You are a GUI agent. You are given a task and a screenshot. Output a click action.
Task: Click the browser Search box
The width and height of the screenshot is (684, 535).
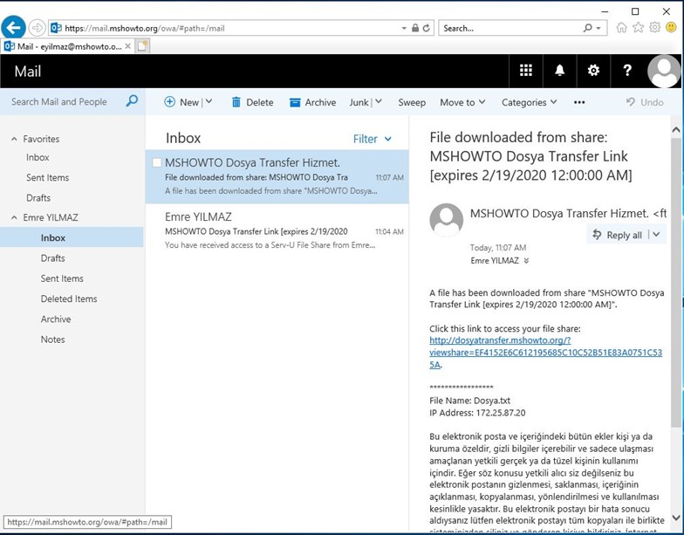pos(510,28)
